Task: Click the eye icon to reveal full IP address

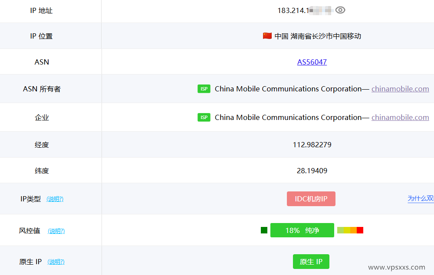Action: pos(340,10)
